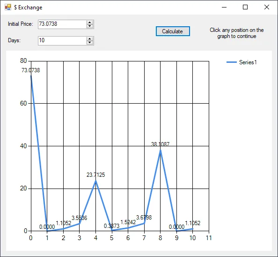The height and width of the screenshot is (257, 278).
Task: Click the 'Initial Price:' label
Action: (21, 24)
